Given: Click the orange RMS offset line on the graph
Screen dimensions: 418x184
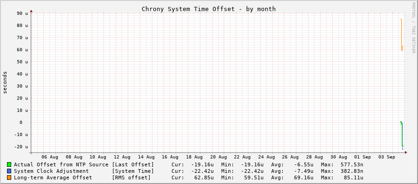Looking at the screenshot, I should (x=401, y=34).
